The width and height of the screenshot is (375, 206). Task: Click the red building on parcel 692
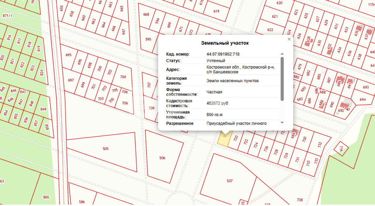click(343, 105)
